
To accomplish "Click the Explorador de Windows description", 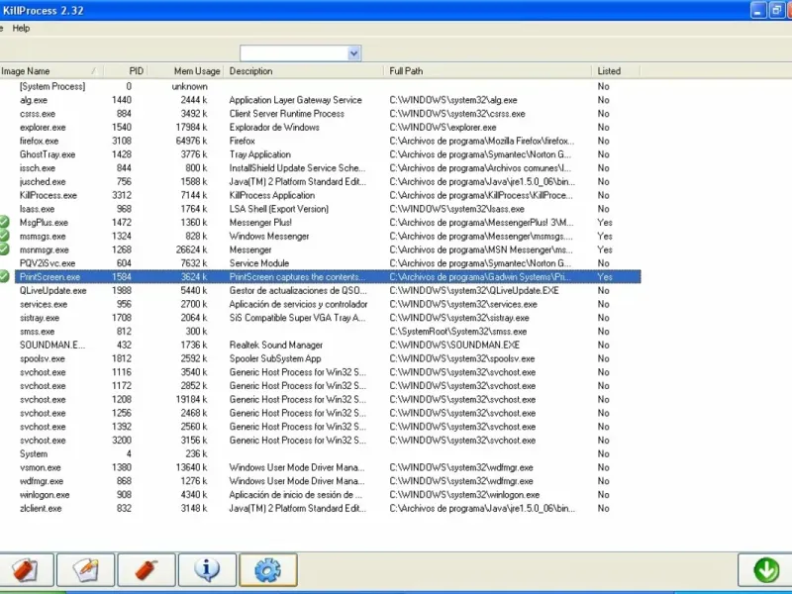I will point(274,128).
